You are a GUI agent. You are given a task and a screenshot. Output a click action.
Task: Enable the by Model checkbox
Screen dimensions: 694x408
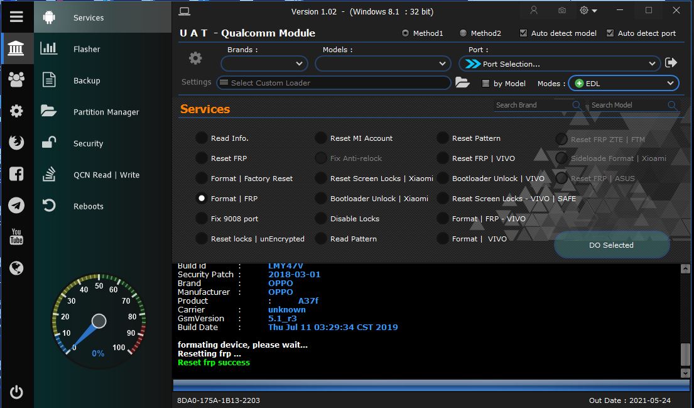coord(485,83)
